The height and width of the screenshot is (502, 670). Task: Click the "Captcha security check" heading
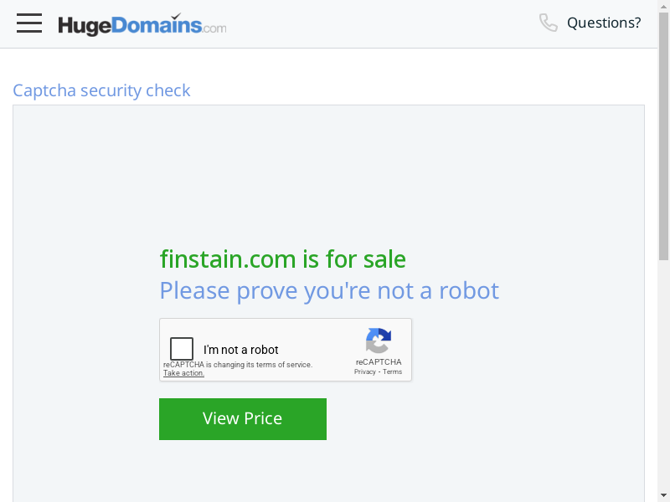click(101, 90)
